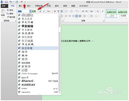This screenshot has width=129, height=101.
Task: Click the Sort A-Z icon
Action: (98, 11)
